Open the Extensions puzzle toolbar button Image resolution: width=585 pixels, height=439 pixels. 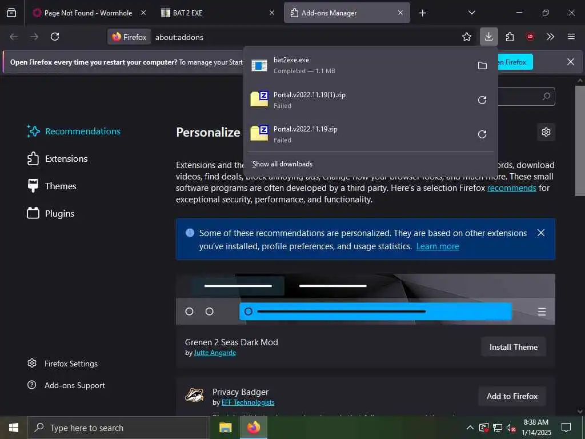point(510,37)
